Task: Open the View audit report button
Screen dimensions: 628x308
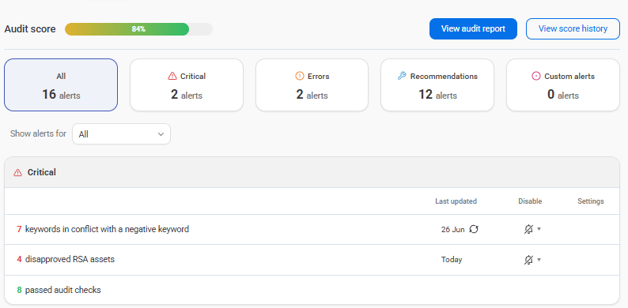Action: pyautogui.click(x=473, y=28)
